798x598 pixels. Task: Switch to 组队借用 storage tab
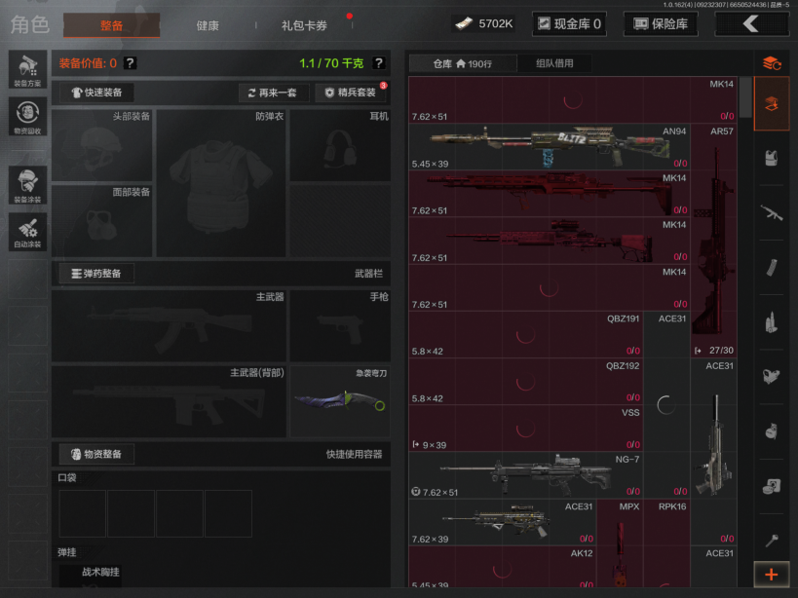tap(554, 63)
